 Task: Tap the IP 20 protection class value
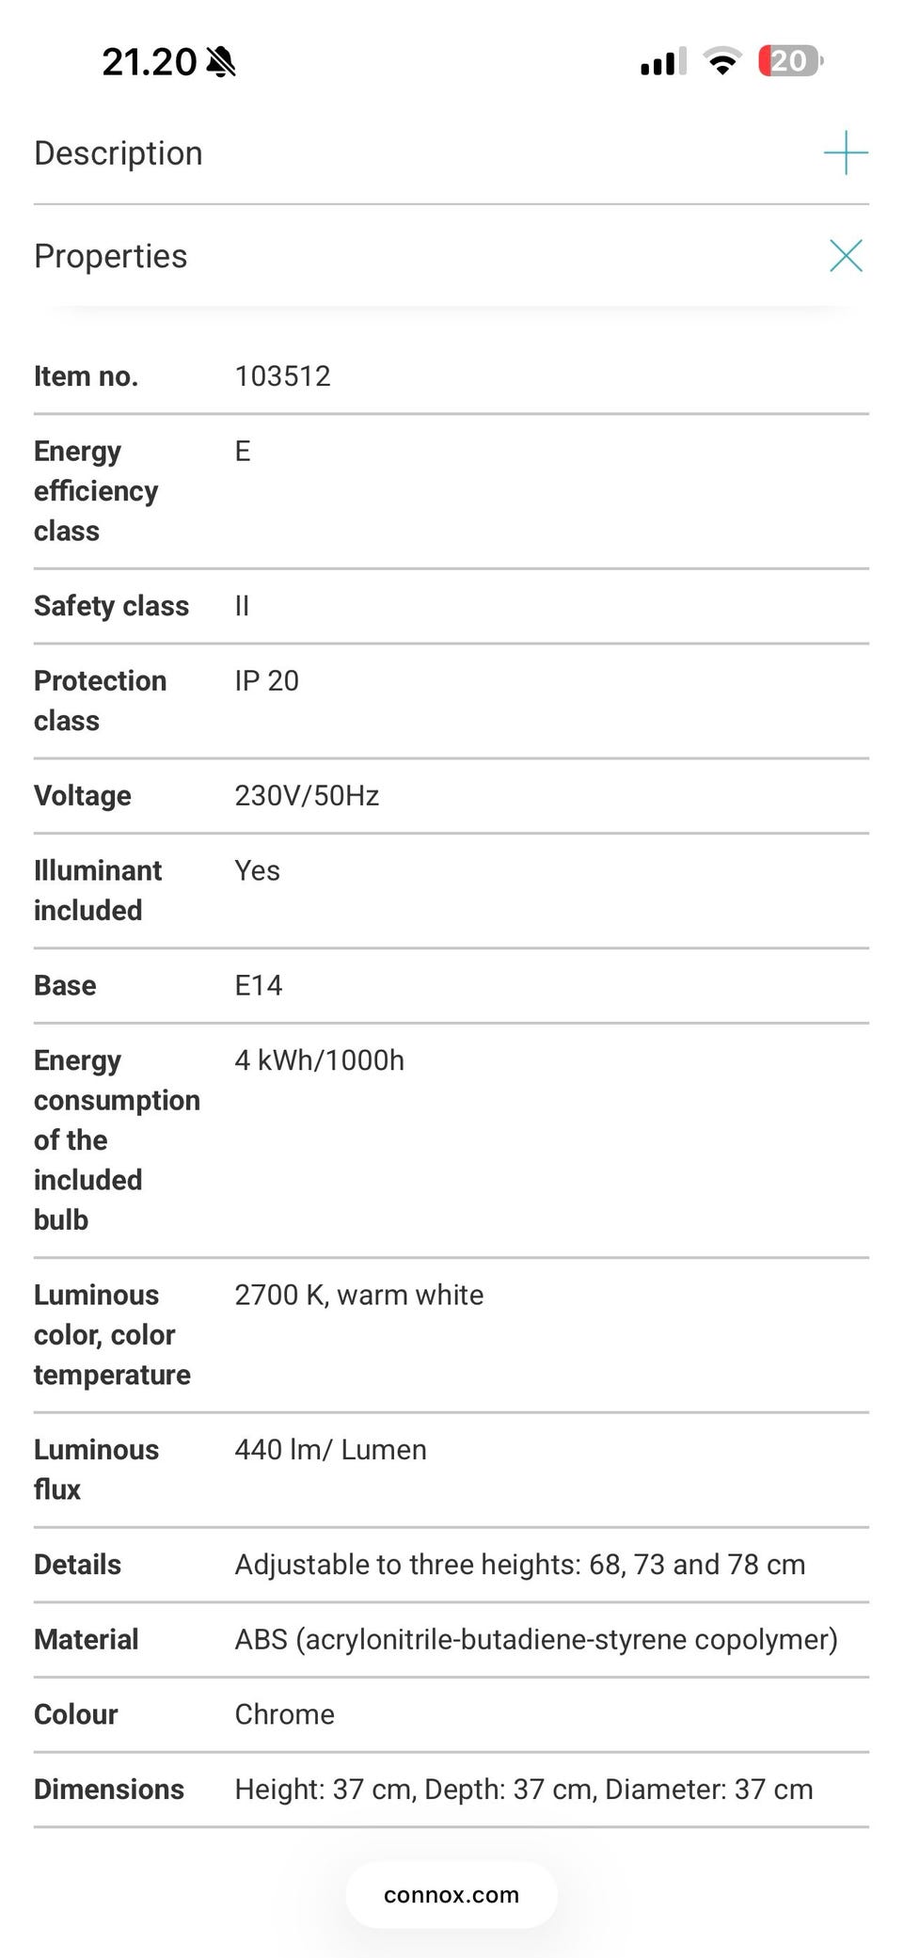tap(266, 681)
